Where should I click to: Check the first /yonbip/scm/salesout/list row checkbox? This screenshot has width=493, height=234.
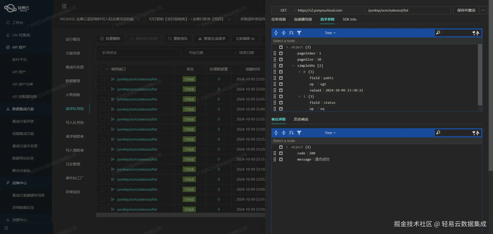point(103,79)
